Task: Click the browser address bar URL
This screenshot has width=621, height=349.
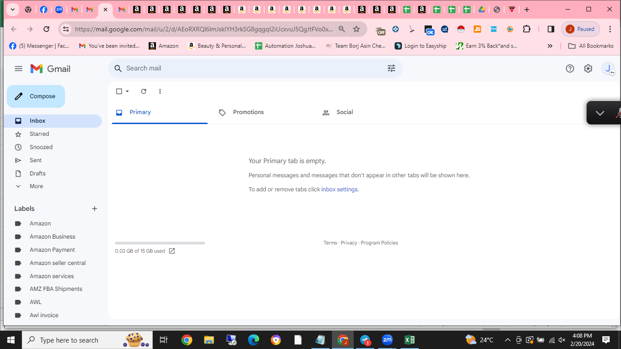Action: (204, 29)
